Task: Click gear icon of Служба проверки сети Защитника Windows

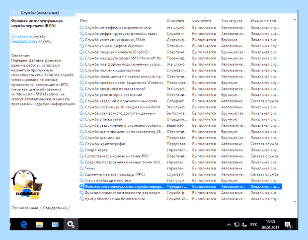Action: pyautogui.click(x=81, y=82)
